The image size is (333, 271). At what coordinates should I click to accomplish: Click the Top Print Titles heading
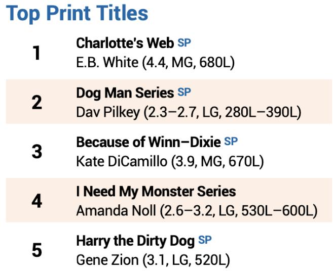(x=77, y=14)
